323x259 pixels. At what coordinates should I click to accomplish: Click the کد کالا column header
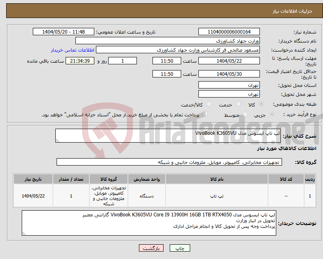(286, 179)
